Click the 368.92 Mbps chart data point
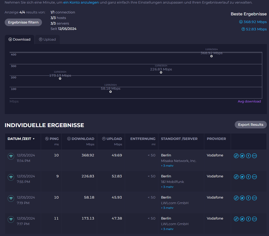The image size is (269, 236). point(211,56)
